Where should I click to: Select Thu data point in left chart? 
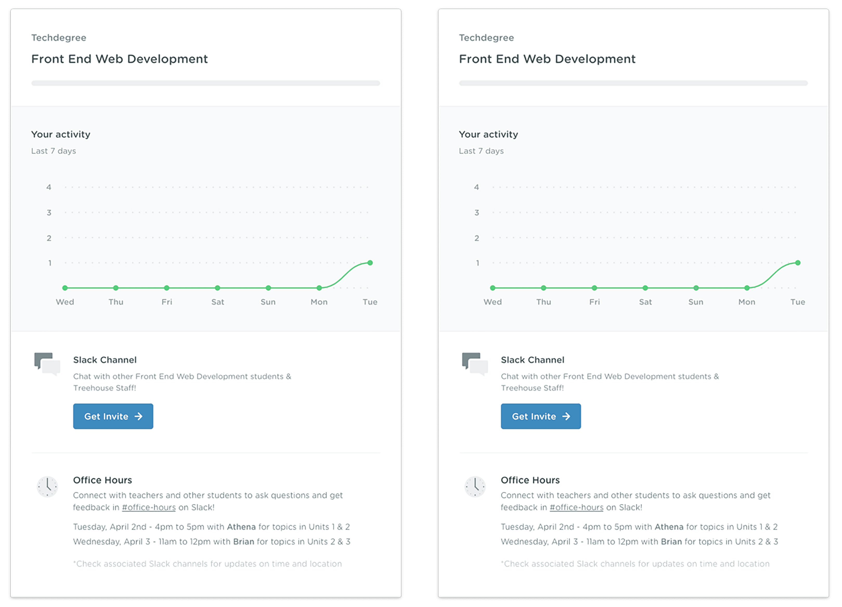click(116, 288)
